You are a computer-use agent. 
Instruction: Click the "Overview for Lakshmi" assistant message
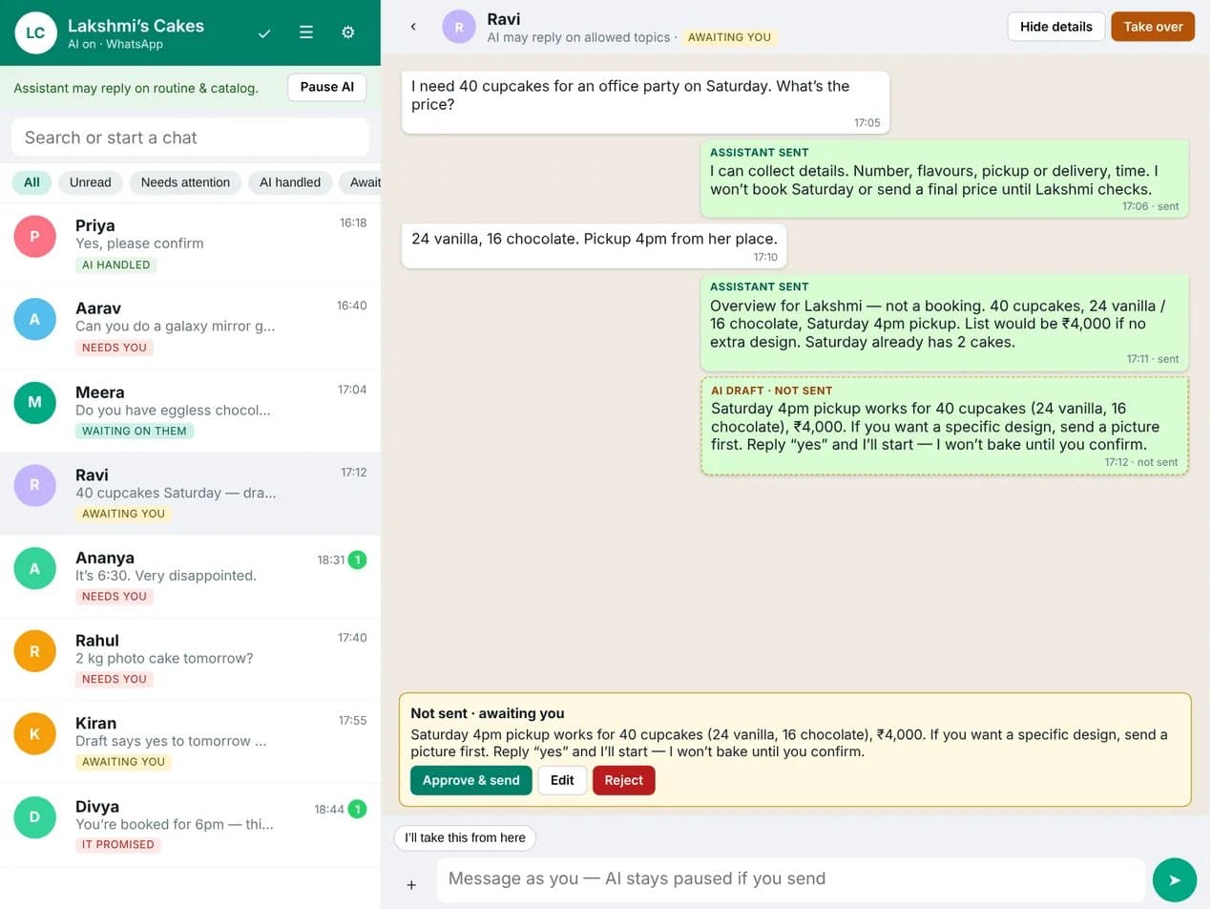click(x=945, y=323)
